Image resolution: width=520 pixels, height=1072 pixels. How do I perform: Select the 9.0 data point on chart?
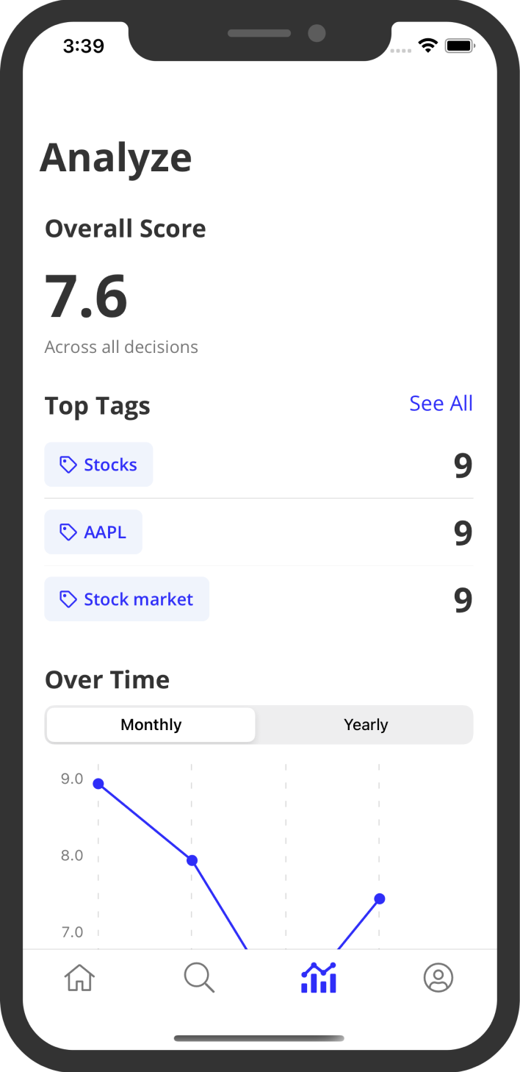click(x=98, y=784)
